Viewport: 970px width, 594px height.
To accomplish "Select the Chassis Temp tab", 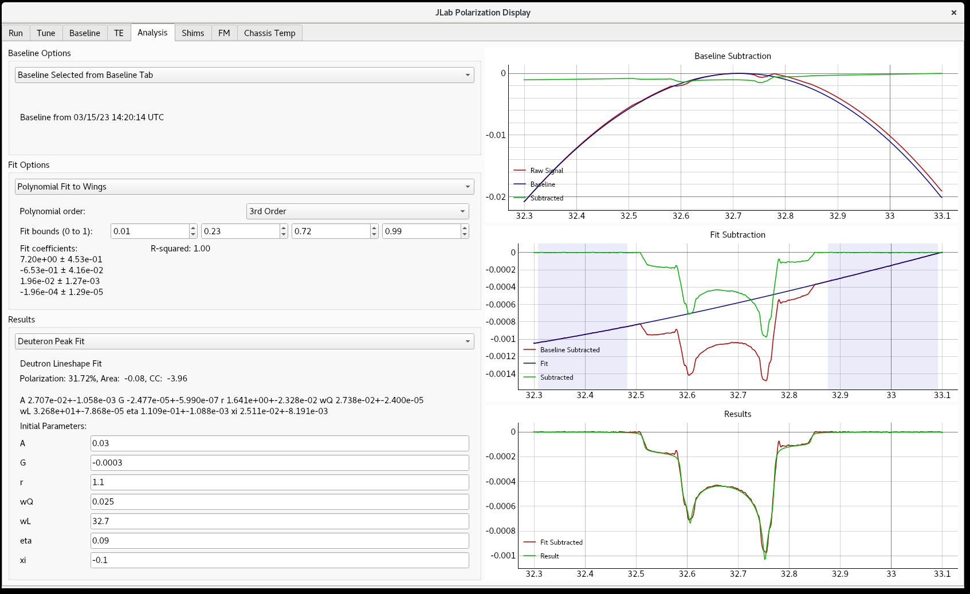I will pyautogui.click(x=269, y=33).
